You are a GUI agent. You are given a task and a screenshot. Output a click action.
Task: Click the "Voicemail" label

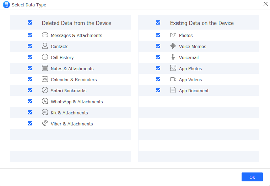point(189,57)
